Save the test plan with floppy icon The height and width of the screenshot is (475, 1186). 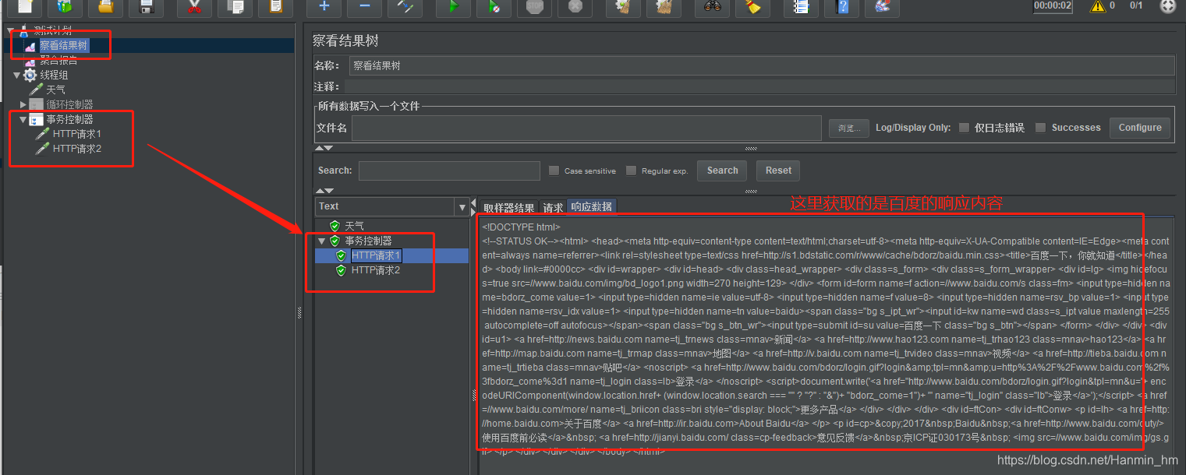click(146, 6)
